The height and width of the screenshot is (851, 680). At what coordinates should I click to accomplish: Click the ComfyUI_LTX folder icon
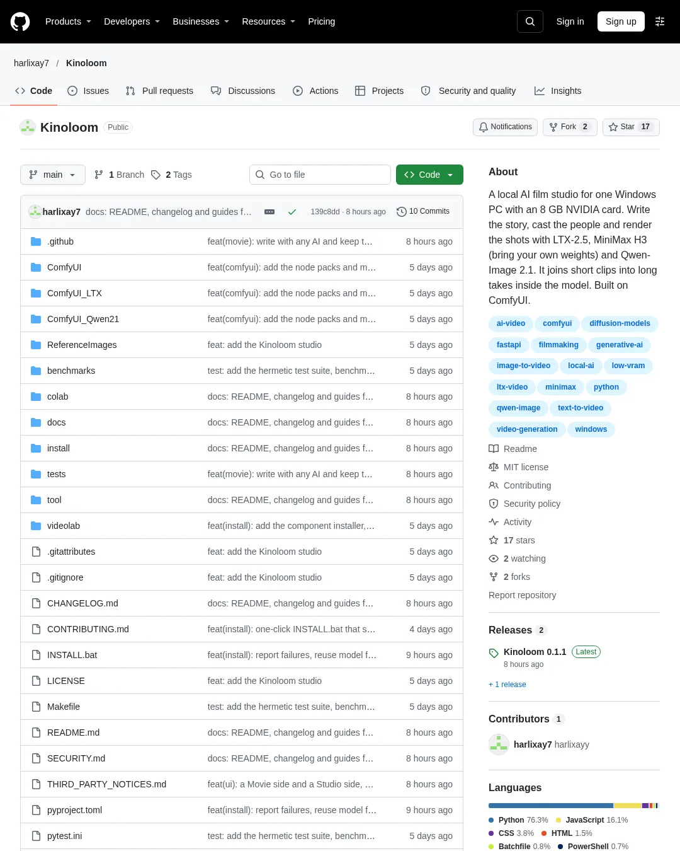[36, 293]
